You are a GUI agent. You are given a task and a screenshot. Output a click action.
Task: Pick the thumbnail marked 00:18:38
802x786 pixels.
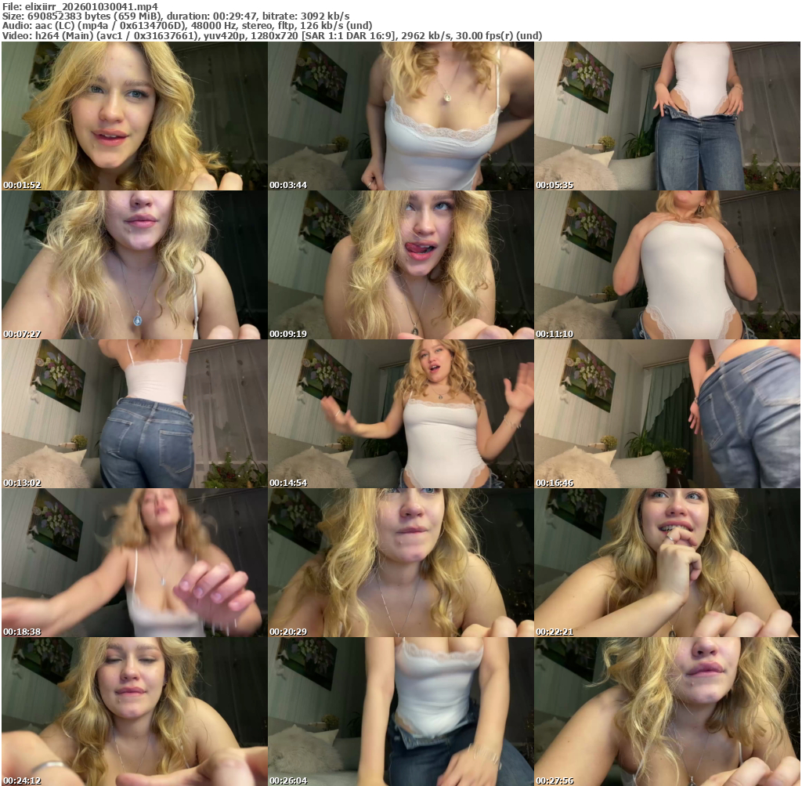134,562
